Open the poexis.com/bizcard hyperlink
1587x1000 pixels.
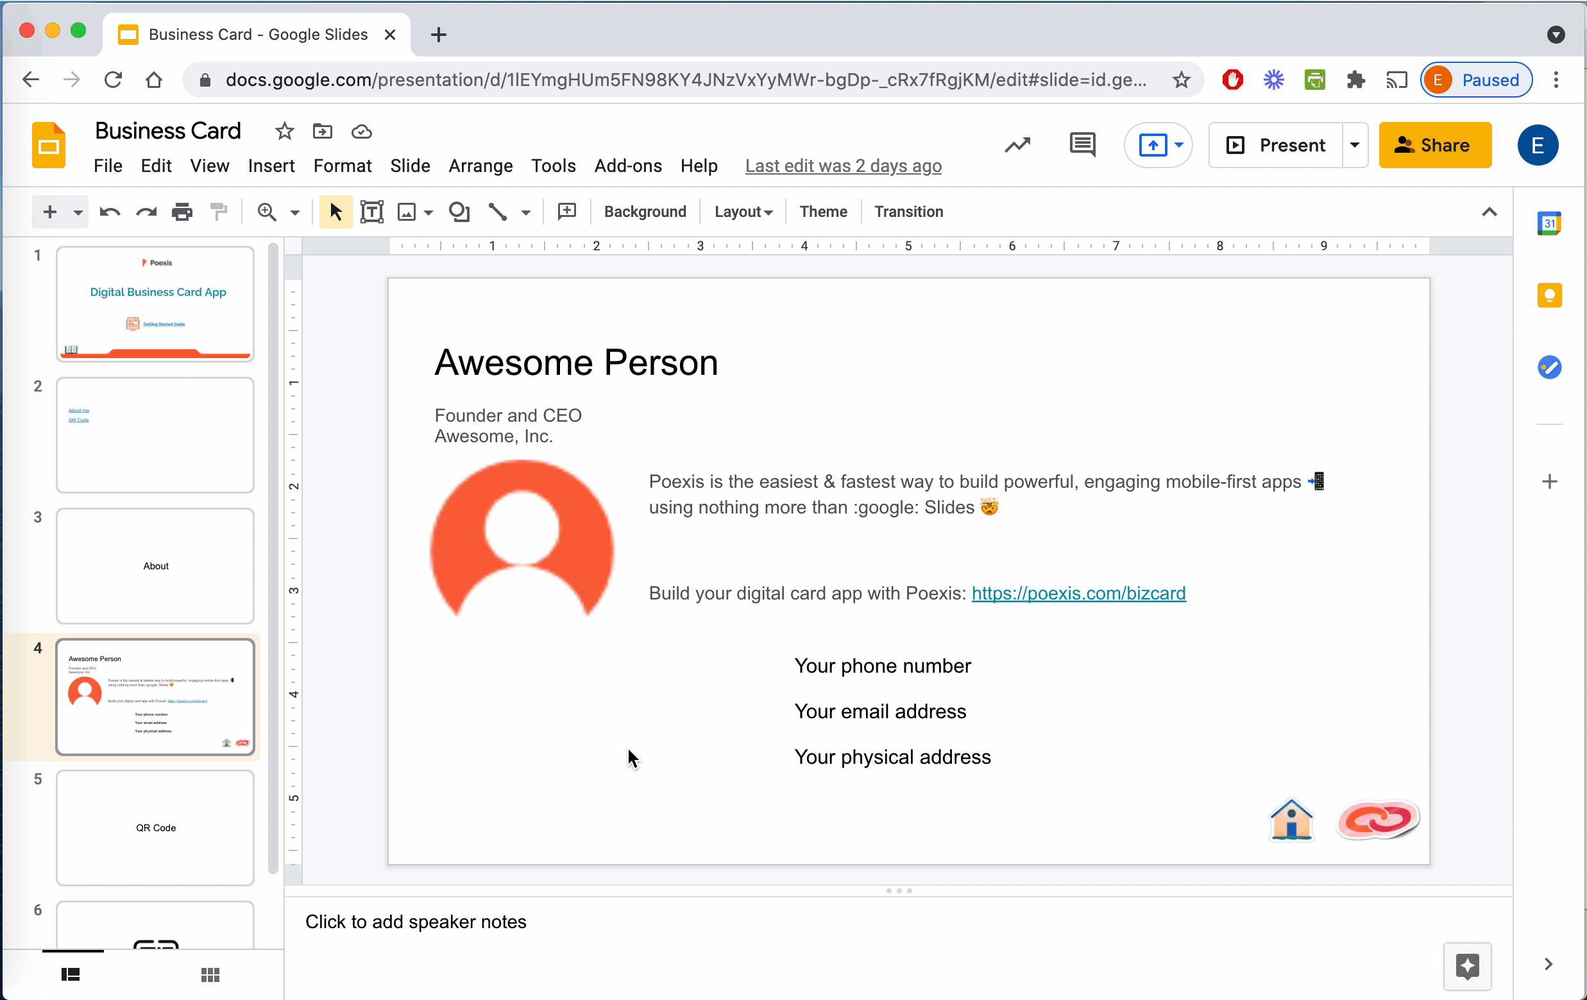[1078, 593]
